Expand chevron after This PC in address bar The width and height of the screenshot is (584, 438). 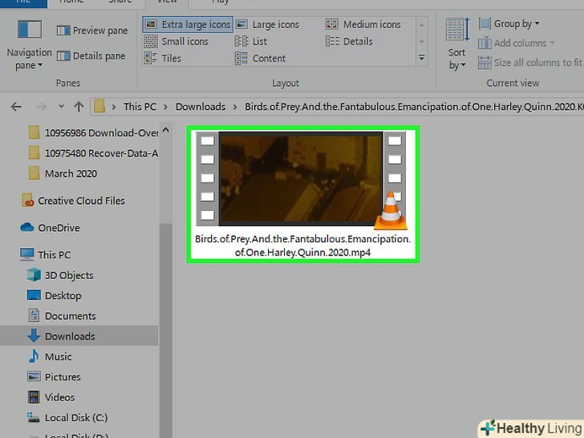pyautogui.click(x=165, y=107)
